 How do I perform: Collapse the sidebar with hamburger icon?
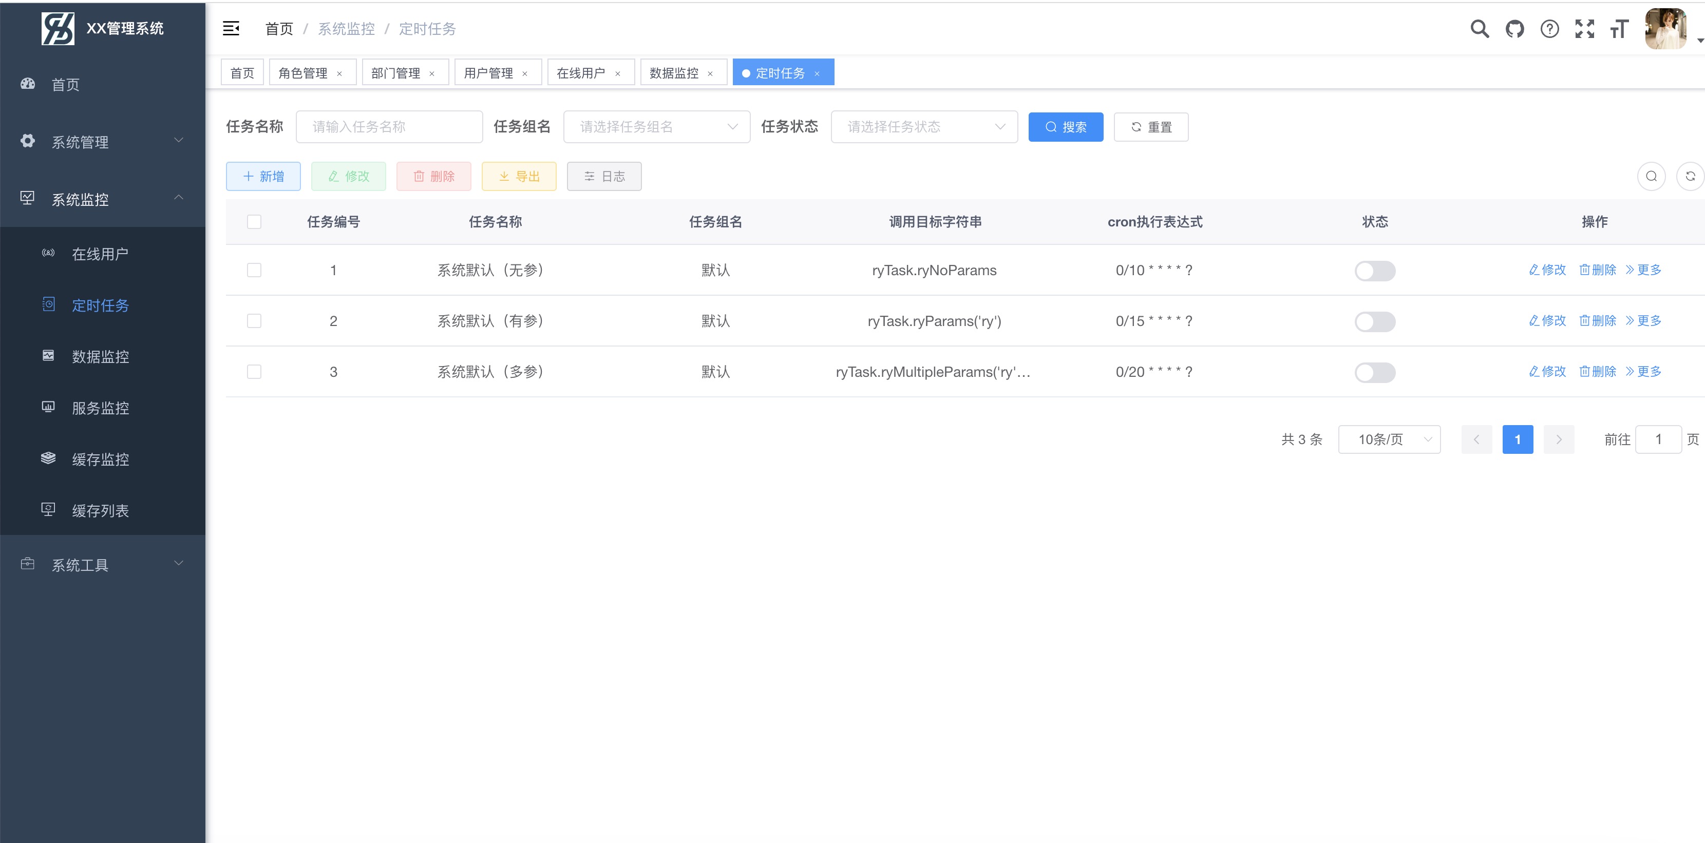coord(231,28)
